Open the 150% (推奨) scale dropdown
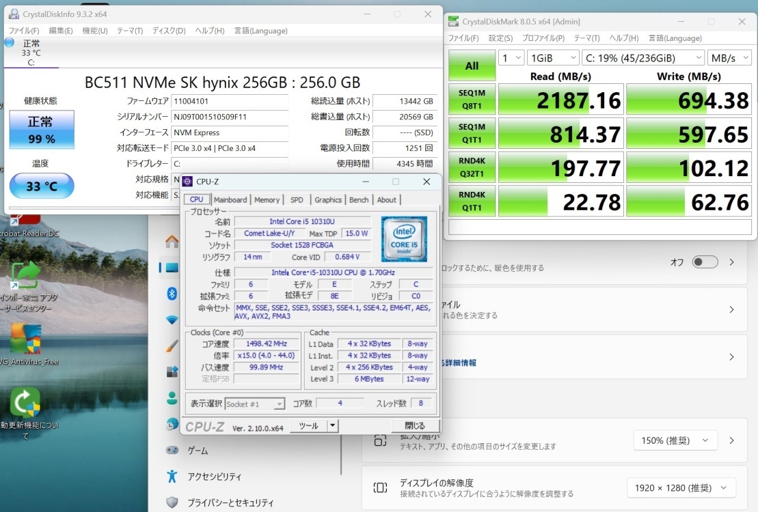758x512 pixels. (x=675, y=440)
